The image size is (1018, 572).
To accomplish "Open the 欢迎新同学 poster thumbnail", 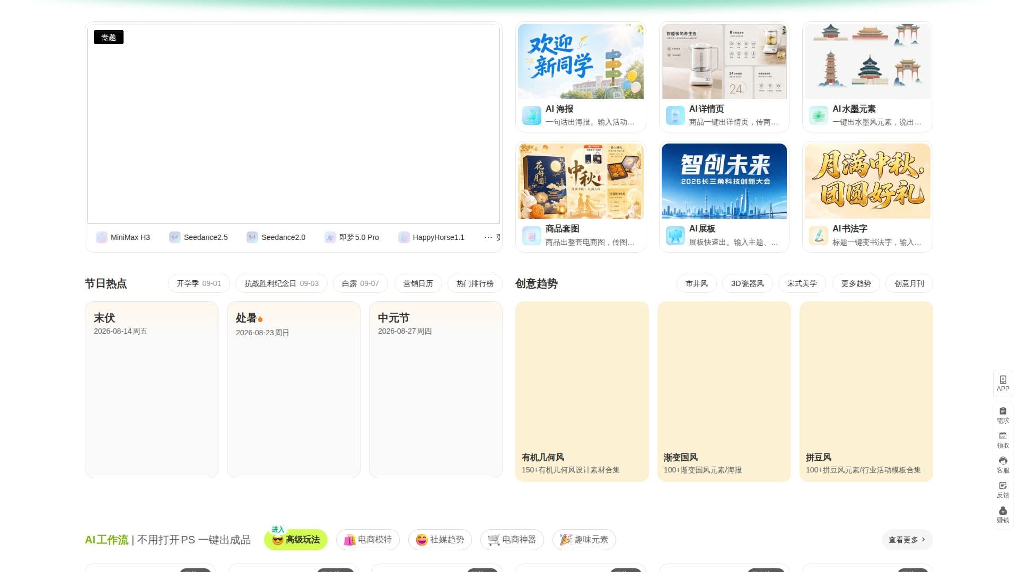I will pos(581,61).
